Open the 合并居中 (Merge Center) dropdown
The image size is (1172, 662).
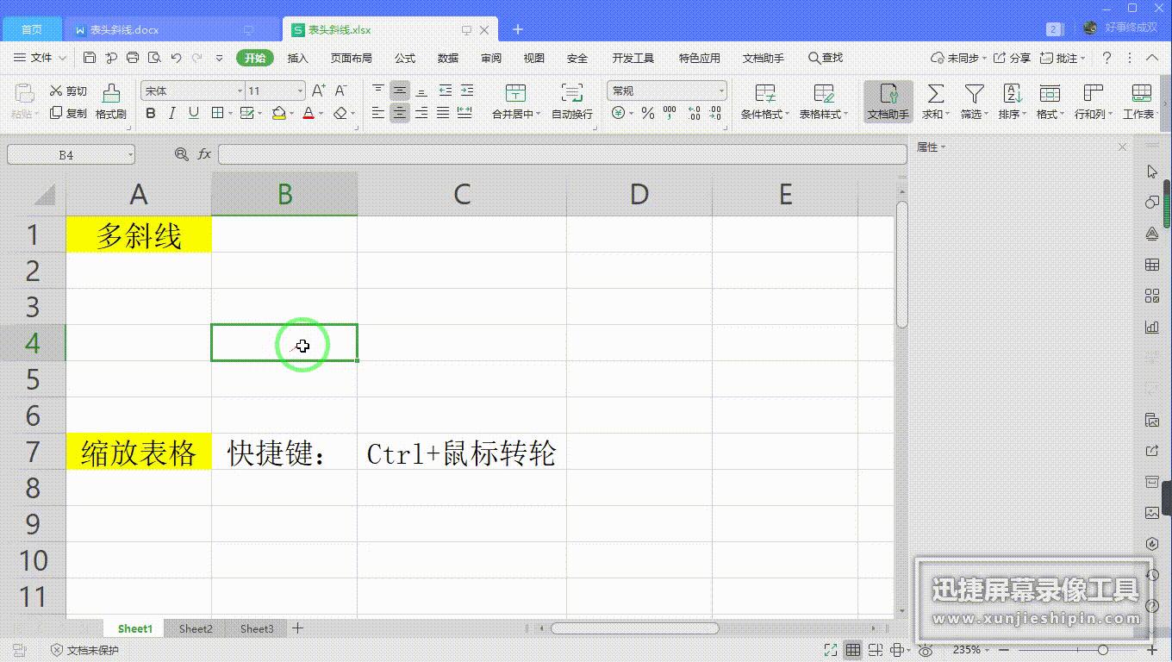(x=536, y=113)
